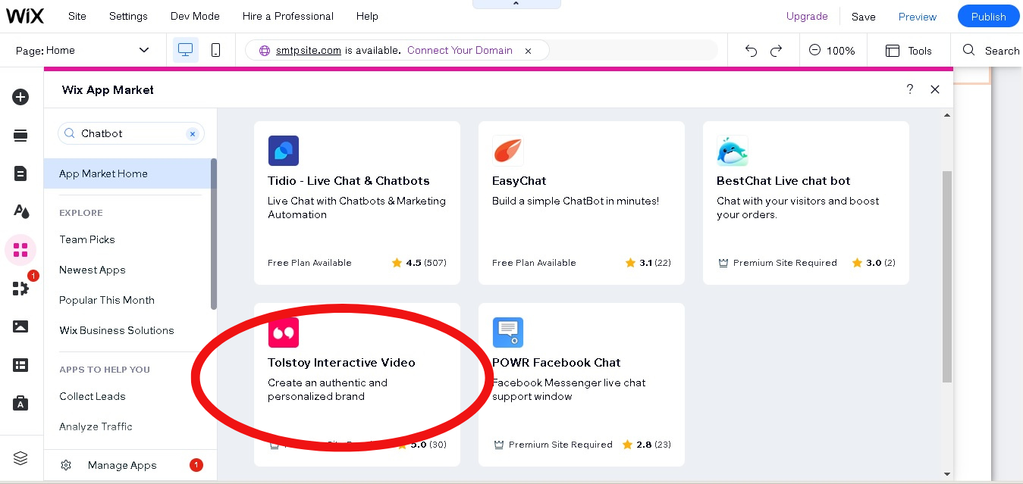Open Newest Apps category
This screenshot has width=1023, height=484.
tap(93, 270)
